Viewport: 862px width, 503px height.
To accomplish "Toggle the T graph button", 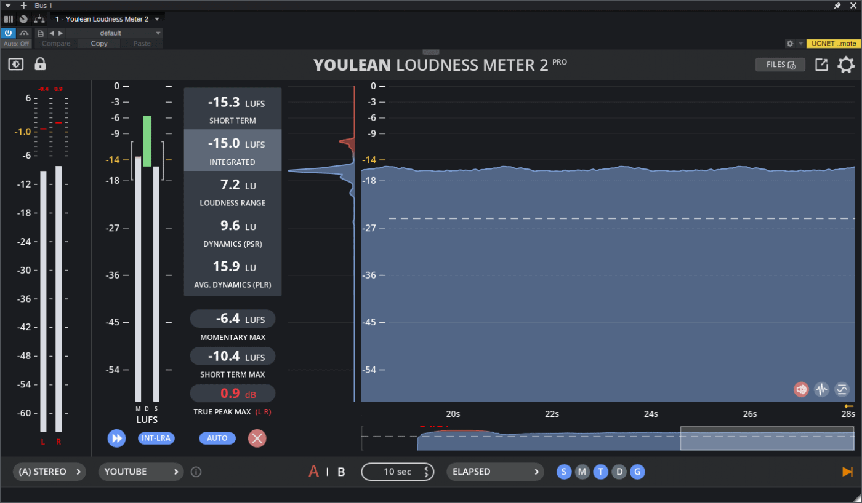I will coord(601,472).
